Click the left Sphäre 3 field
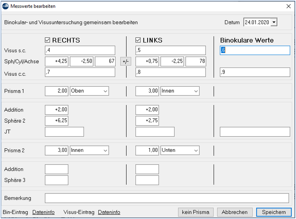 click(x=147, y=180)
